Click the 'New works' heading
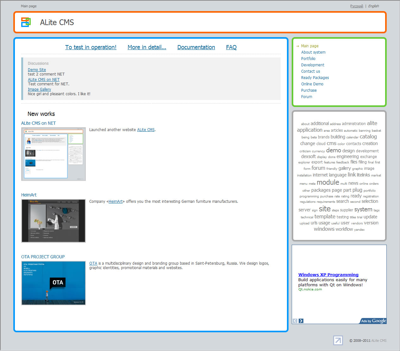Viewport: 400px width, 351px height. [x=41, y=114]
